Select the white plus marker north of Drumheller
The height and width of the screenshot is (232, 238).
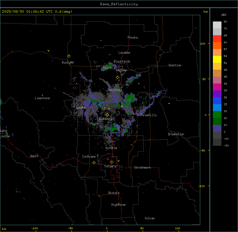click(x=169, y=103)
